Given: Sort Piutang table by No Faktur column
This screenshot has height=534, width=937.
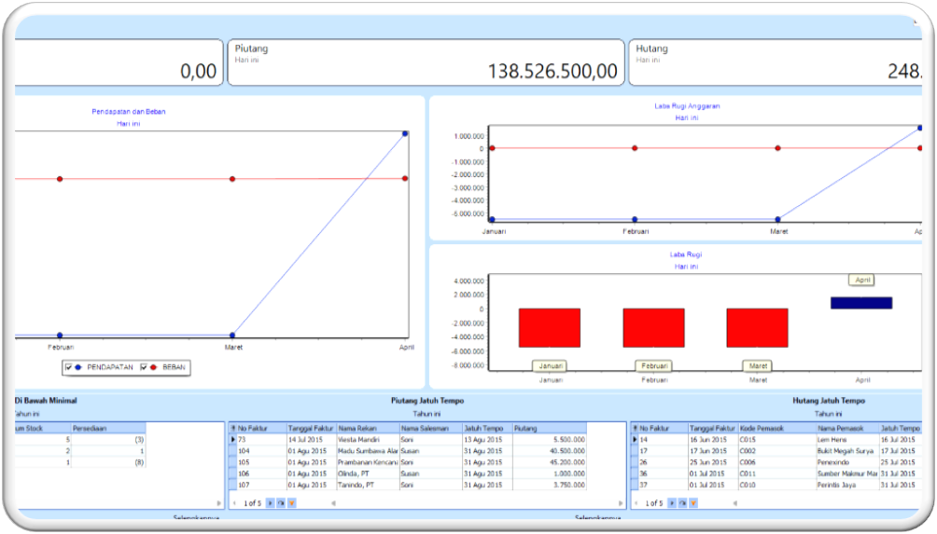Looking at the screenshot, I should point(261,429).
